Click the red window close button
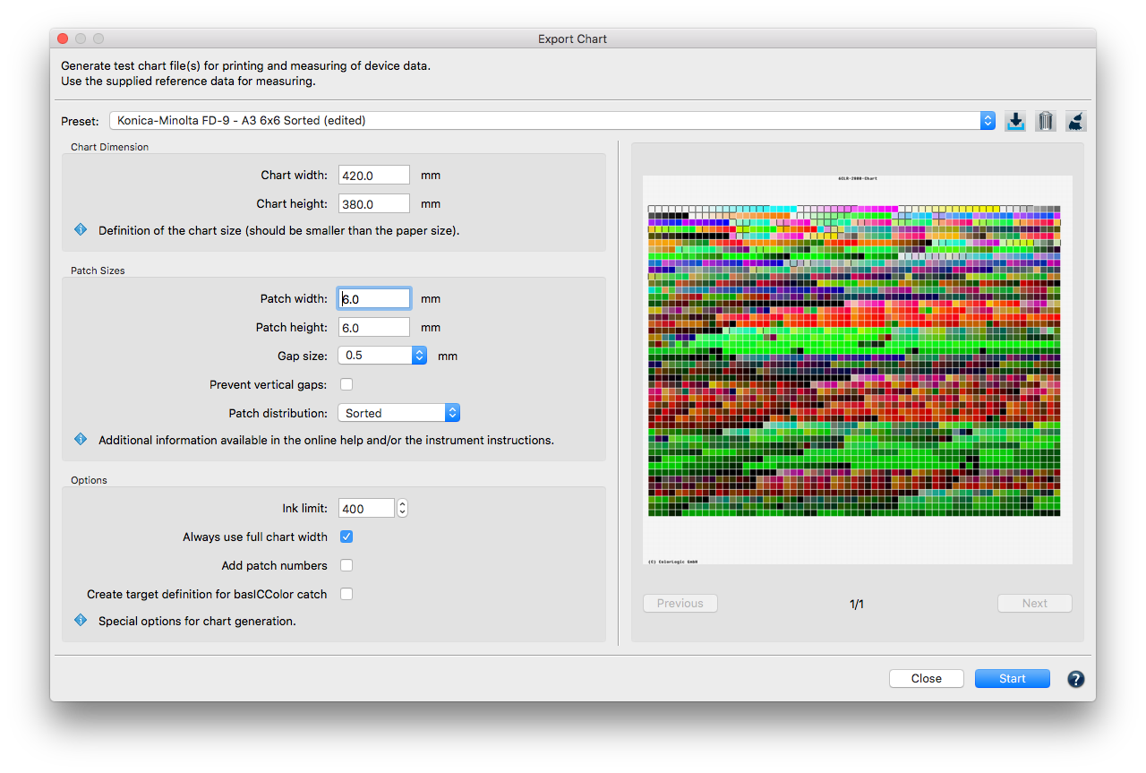The width and height of the screenshot is (1146, 773). (x=63, y=39)
